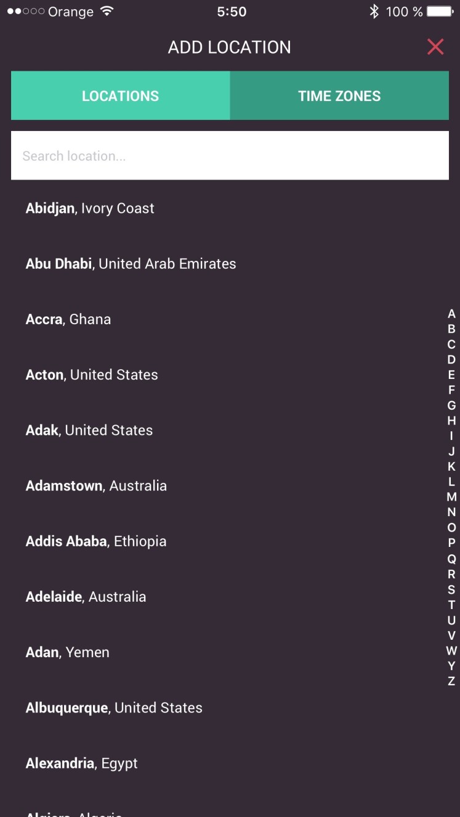Jump to letter S in the alphabet index

[x=451, y=589]
